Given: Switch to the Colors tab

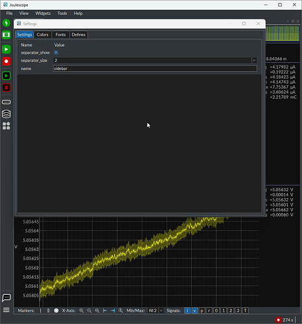Looking at the screenshot, I should point(42,34).
